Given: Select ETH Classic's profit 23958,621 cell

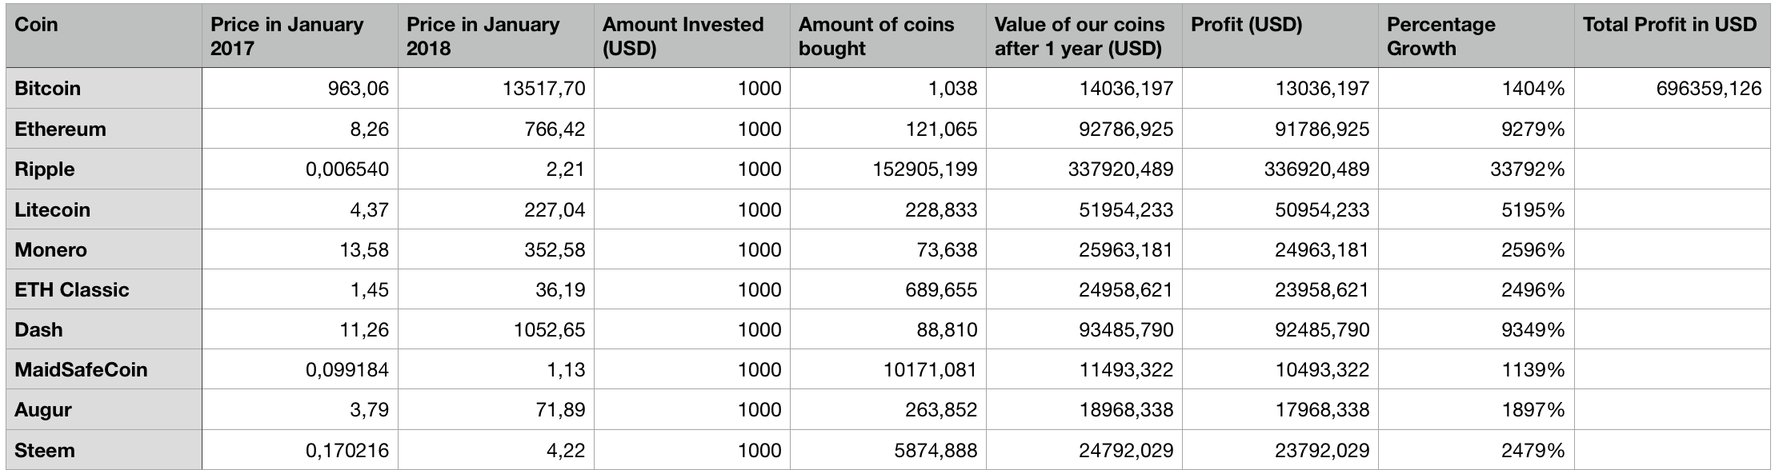Looking at the screenshot, I should [x=1321, y=289].
